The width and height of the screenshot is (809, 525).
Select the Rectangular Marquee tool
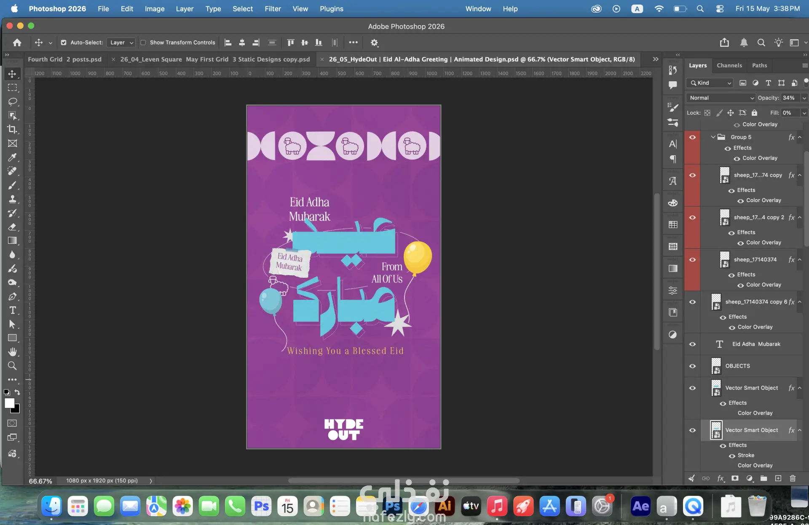pos(13,88)
